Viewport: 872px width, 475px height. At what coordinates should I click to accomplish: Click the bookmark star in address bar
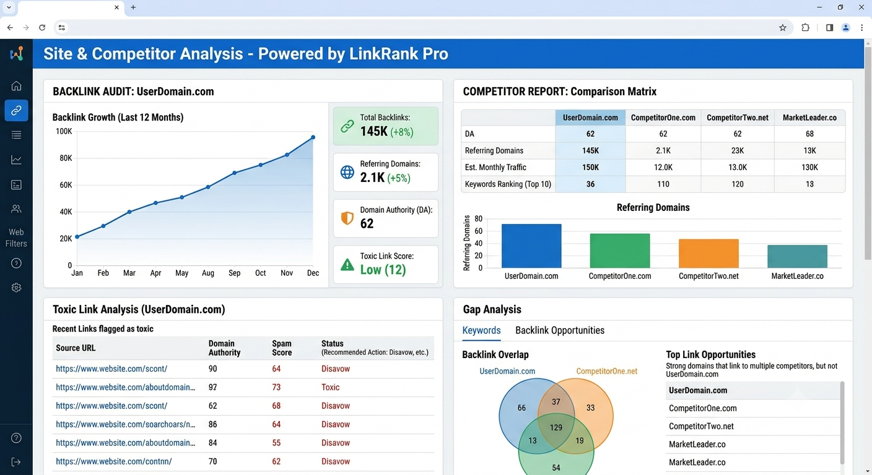(783, 27)
